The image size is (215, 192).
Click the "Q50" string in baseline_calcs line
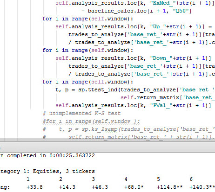pyautogui.click(x=181, y=11)
